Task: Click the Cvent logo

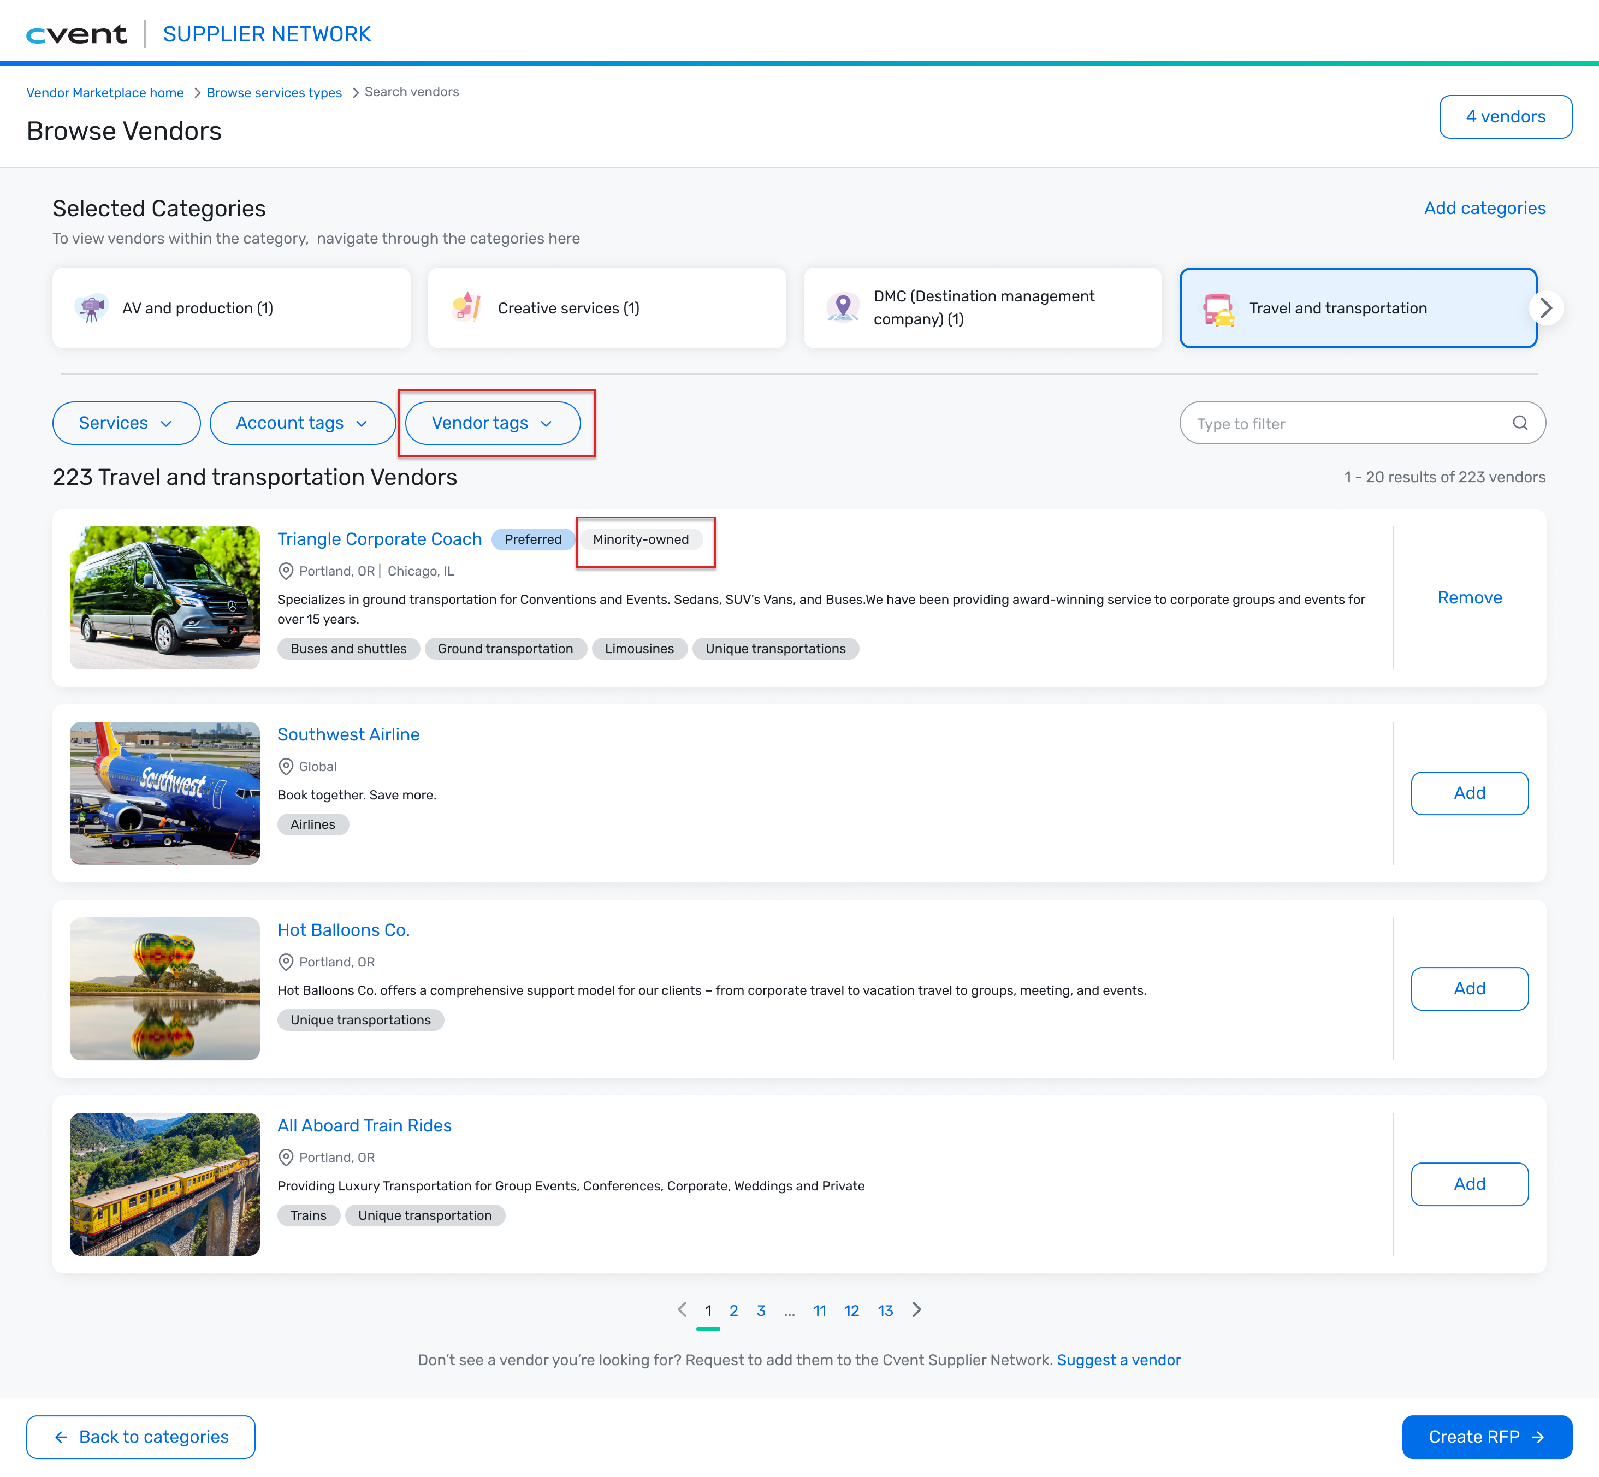Action: [77, 34]
